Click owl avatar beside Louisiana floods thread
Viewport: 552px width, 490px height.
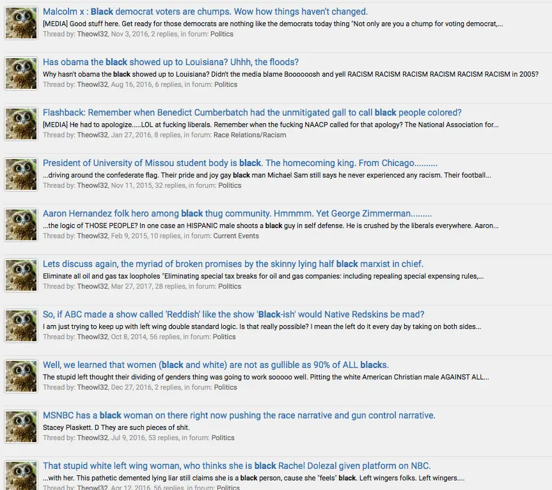point(21,73)
